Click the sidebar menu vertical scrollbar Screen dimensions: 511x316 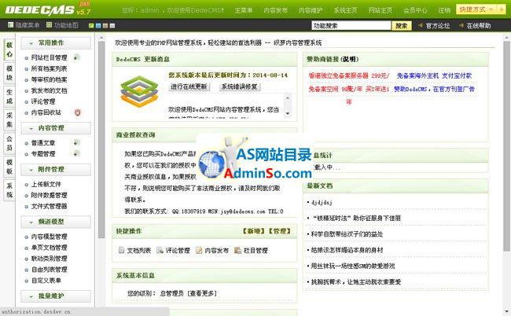(101, 139)
